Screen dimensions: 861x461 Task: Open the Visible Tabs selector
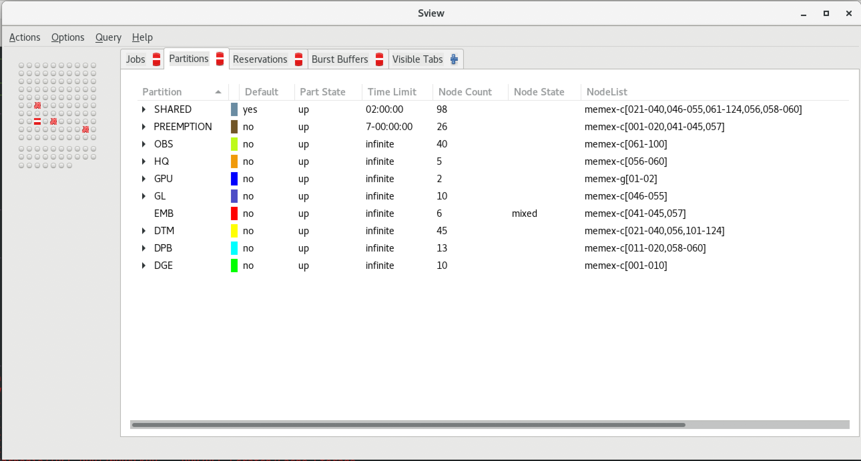(417, 59)
